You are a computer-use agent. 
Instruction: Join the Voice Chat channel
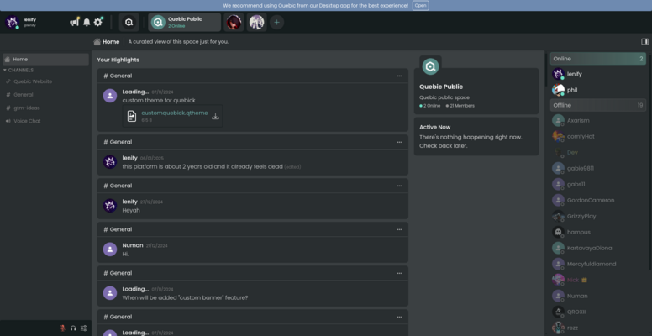click(x=27, y=121)
